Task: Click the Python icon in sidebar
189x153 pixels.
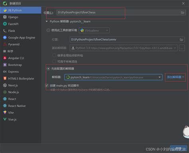Action: (x=5, y=10)
